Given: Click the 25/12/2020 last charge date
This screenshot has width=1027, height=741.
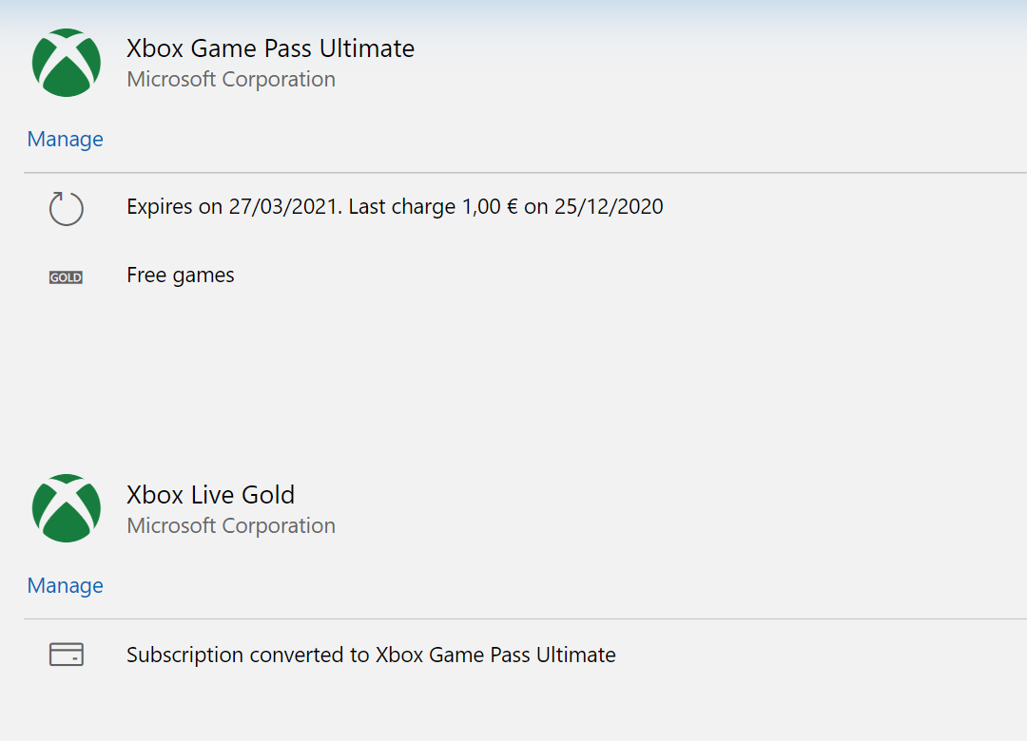Looking at the screenshot, I should [609, 207].
